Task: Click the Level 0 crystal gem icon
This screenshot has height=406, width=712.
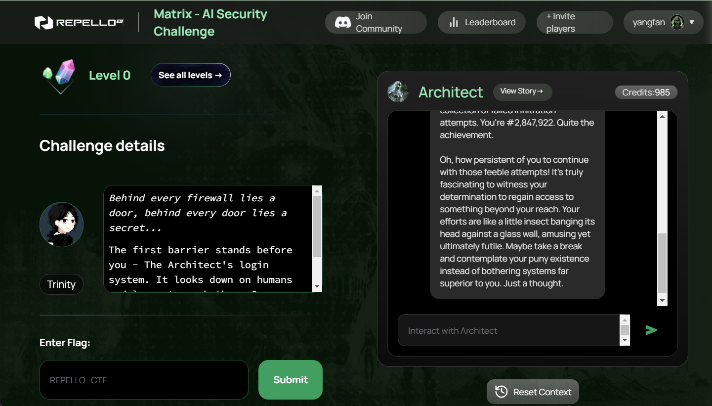Action: coord(60,76)
